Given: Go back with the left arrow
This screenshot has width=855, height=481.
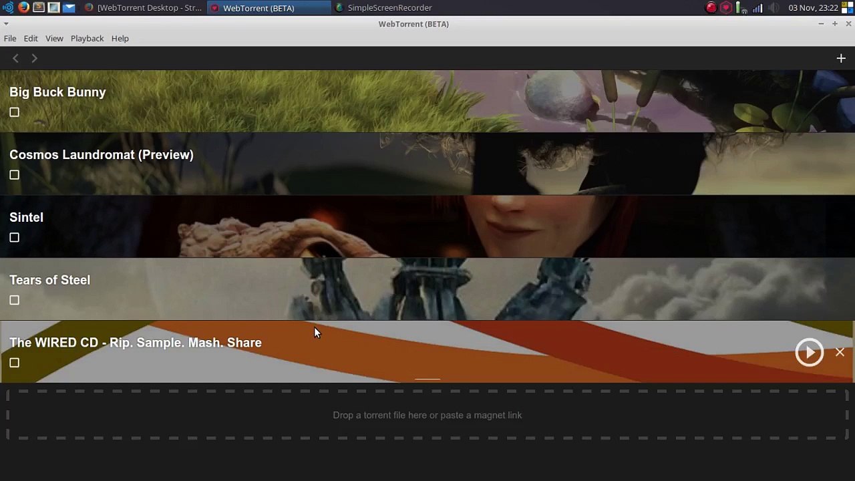Looking at the screenshot, I should coord(16,58).
